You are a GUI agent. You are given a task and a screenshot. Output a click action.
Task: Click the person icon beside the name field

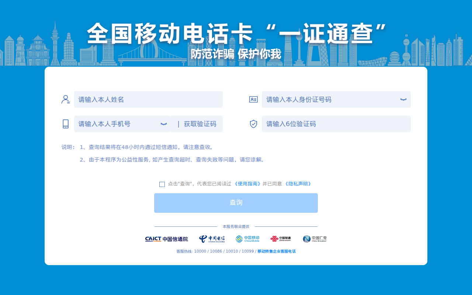65,99
